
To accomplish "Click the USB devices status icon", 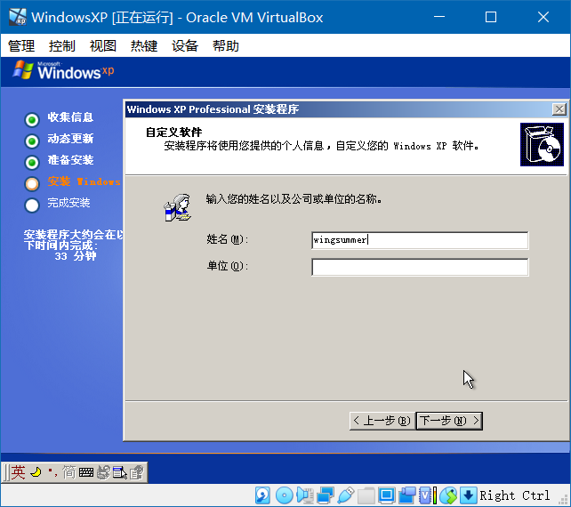I will tap(346, 495).
